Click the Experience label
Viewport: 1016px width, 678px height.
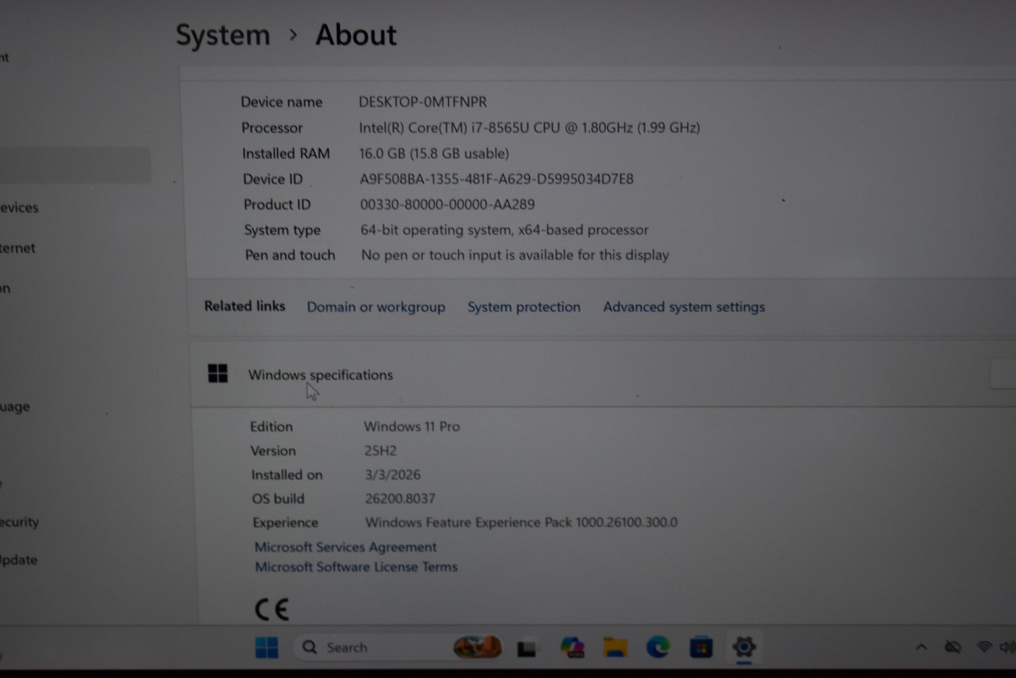pyautogui.click(x=285, y=523)
